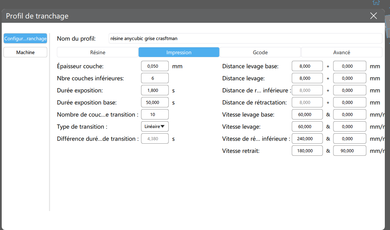Edit the Nom du profil field
This screenshot has width=390, height=230.
[x=245, y=39]
